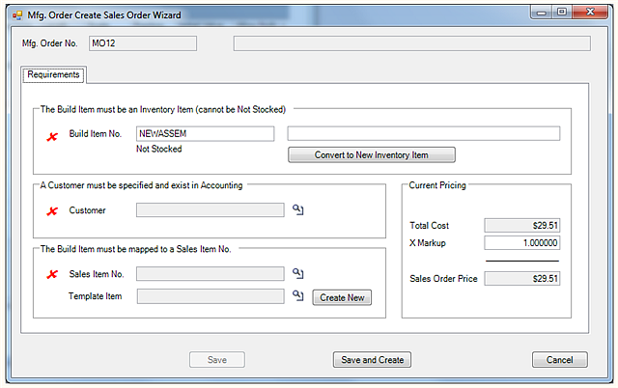Click the build item description field
Viewport: 618px width, 388px height.
(x=423, y=133)
